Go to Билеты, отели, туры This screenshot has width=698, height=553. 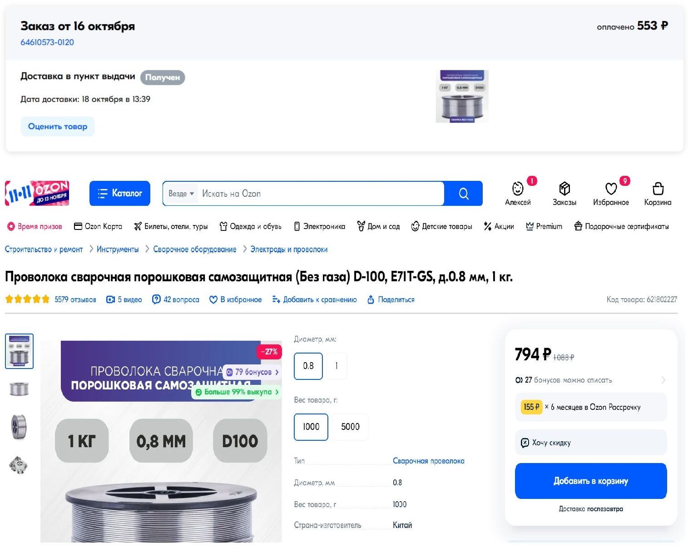tap(171, 226)
